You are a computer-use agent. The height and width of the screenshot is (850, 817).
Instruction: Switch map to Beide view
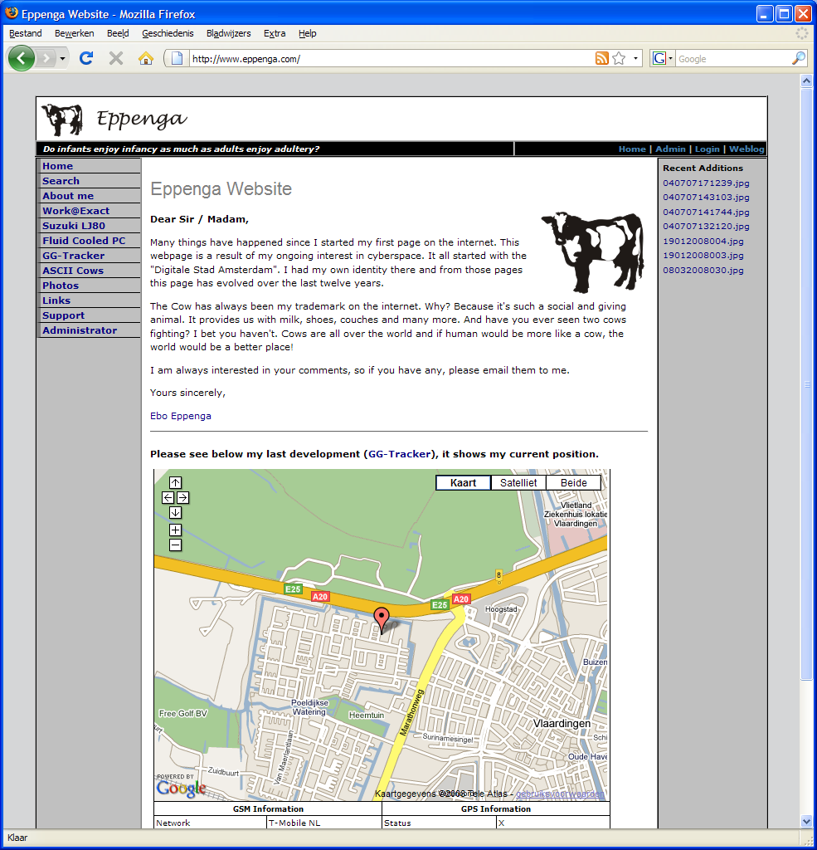574,483
